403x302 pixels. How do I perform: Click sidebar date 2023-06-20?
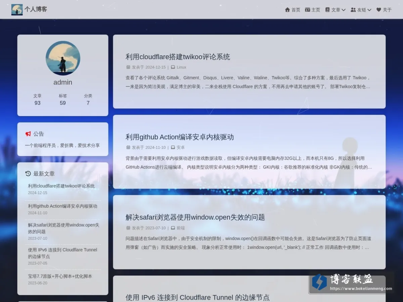pyautogui.click(x=38, y=283)
